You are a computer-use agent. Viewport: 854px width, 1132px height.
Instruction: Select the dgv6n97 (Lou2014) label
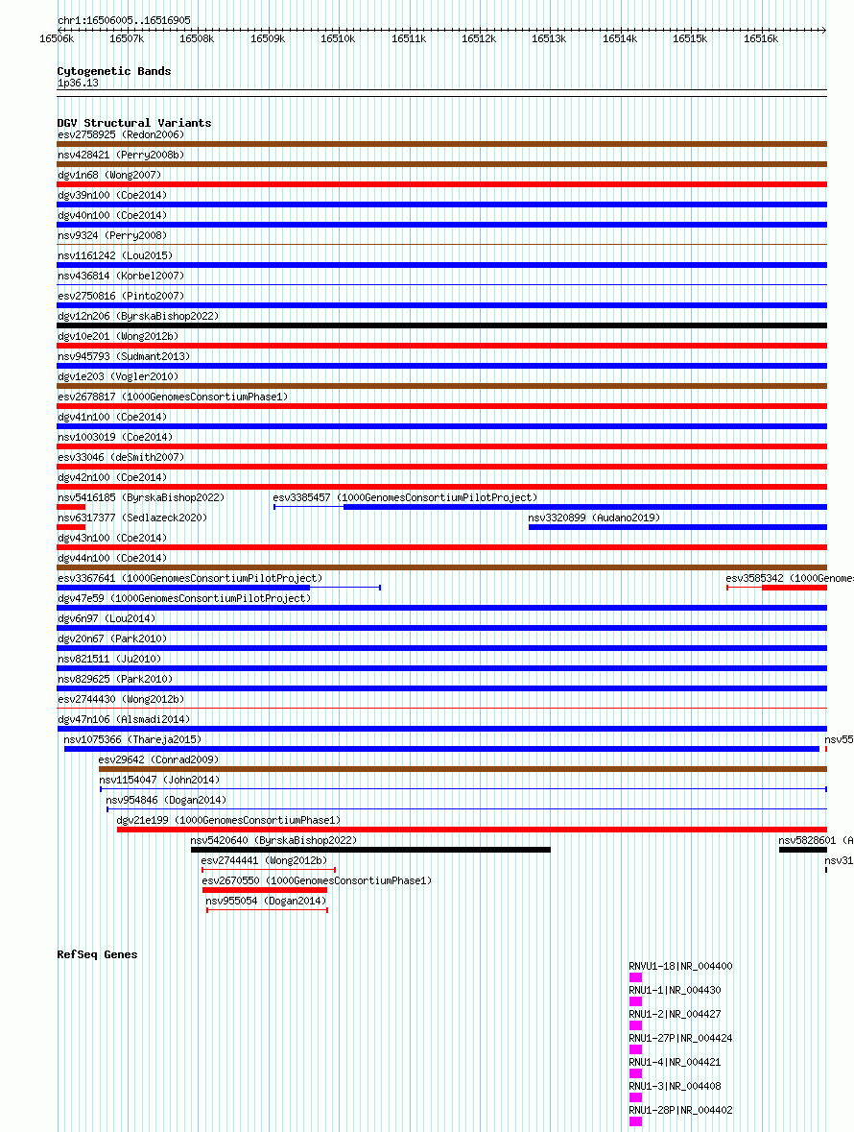pyautogui.click(x=106, y=618)
